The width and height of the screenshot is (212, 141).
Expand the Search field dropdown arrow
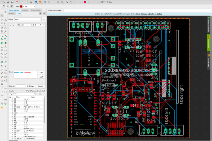click(x=34, y=94)
